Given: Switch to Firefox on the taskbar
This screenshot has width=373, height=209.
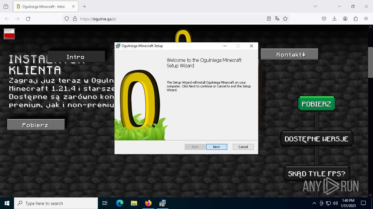Looking at the screenshot, I should coord(148,203).
